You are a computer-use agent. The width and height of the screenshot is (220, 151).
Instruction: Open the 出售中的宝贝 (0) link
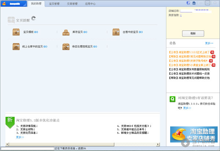(133, 32)
